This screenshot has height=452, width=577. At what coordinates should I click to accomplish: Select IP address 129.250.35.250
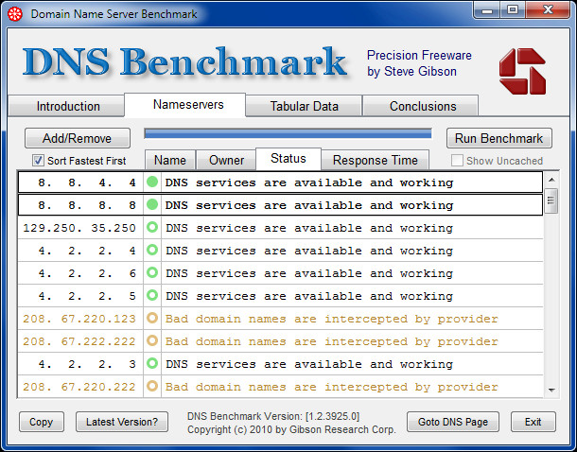coord(79,228)
